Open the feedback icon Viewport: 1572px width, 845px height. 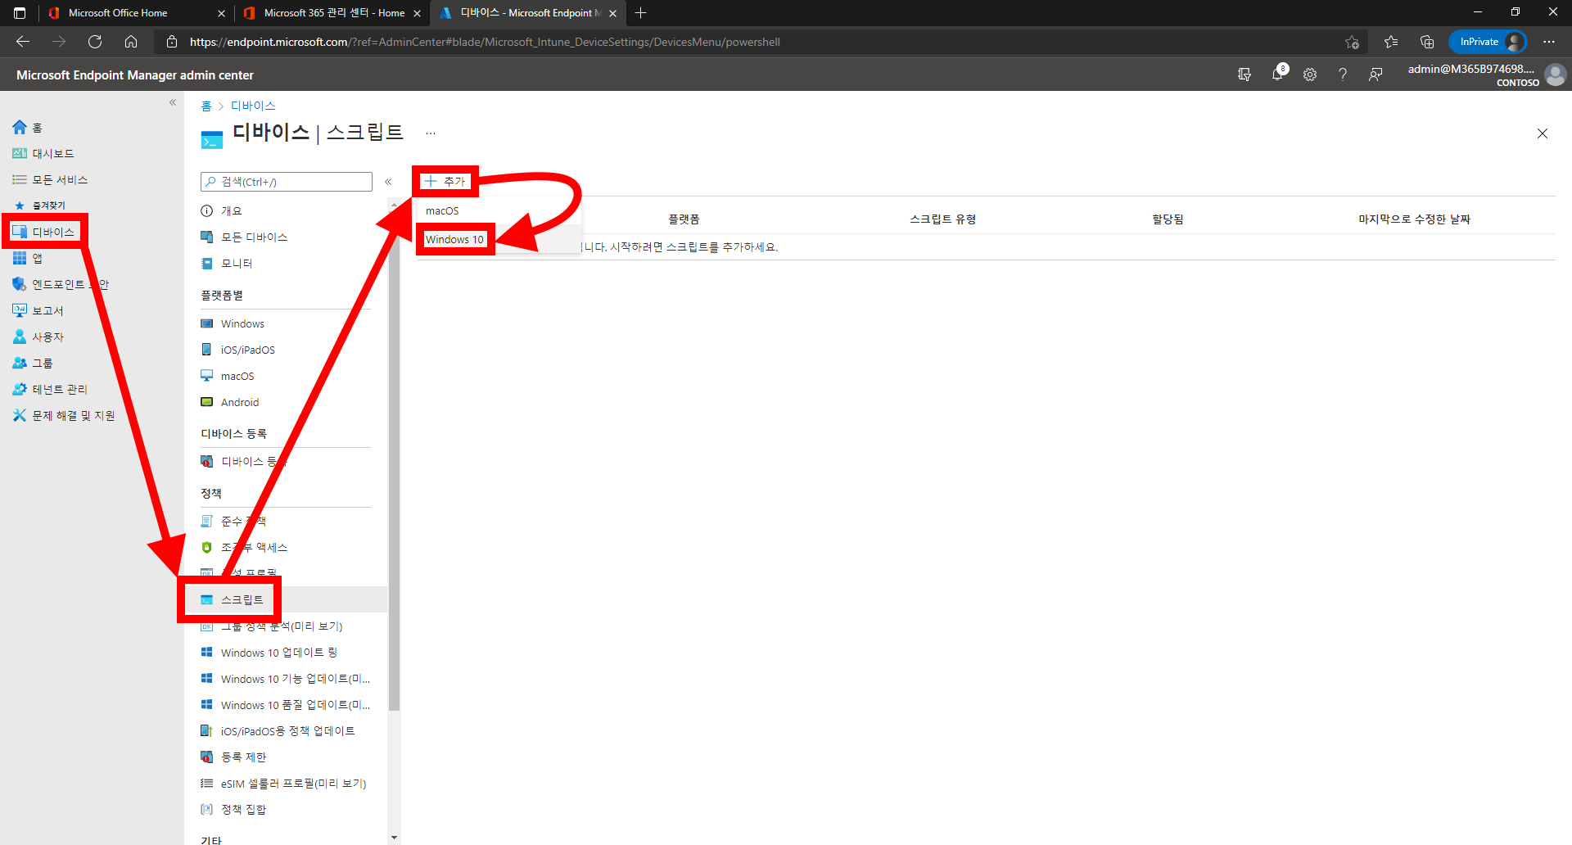pos(1375,75)
